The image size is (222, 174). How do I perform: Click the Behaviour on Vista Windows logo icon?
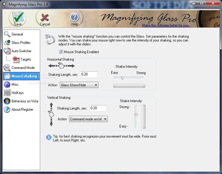(7, 101)
